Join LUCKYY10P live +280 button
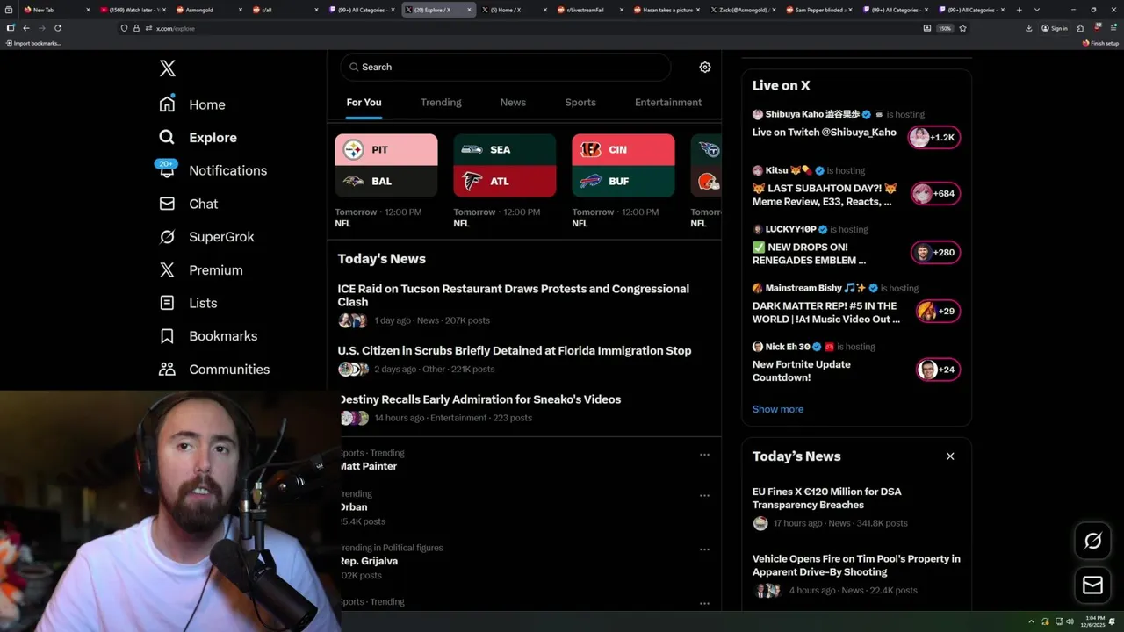 pos(934,253)
